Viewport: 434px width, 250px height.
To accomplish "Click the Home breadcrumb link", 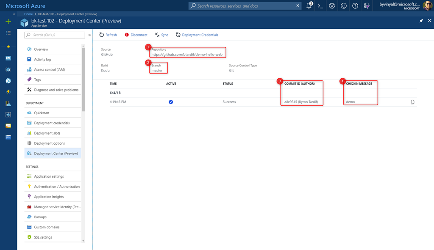I will pos(28,14).
